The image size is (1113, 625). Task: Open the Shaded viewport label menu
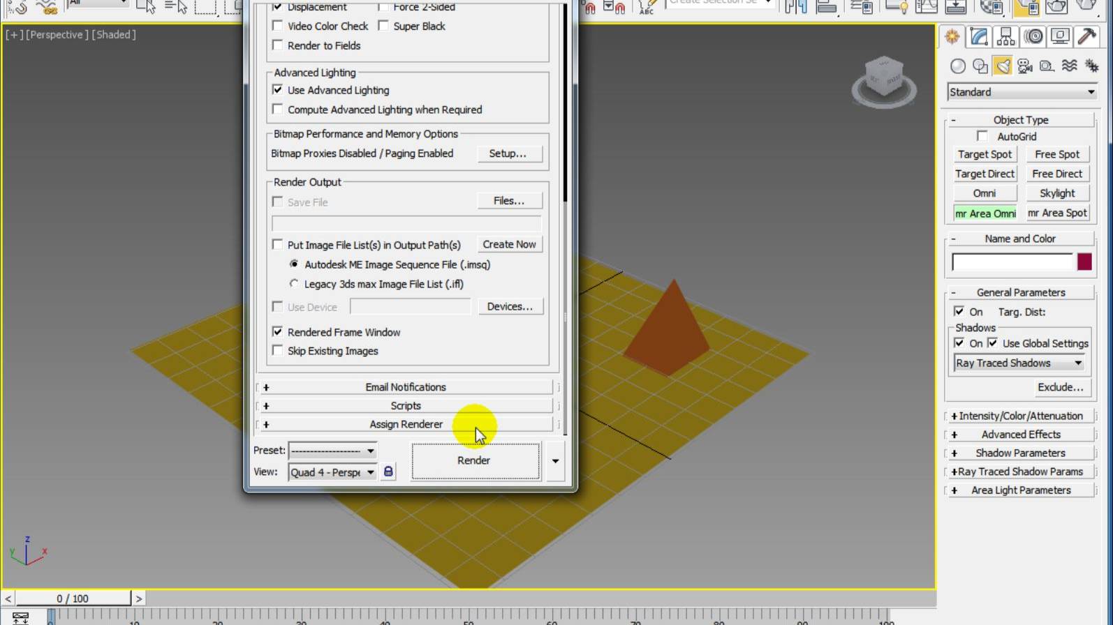coord(114,35)
